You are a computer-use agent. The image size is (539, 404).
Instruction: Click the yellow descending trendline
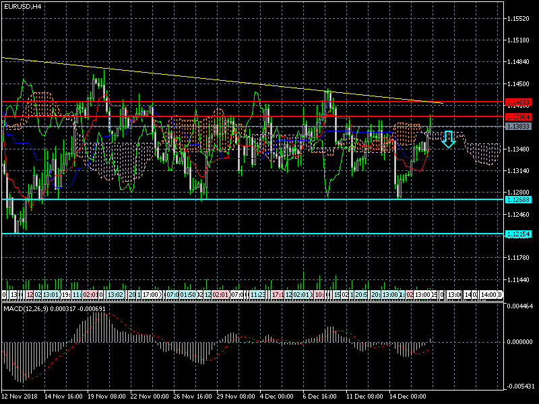click(202, 79)
